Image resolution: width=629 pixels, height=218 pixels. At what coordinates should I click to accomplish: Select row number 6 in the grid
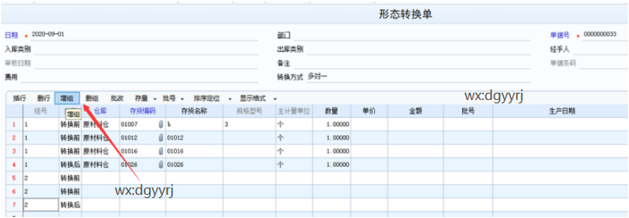tap(14, 192)
